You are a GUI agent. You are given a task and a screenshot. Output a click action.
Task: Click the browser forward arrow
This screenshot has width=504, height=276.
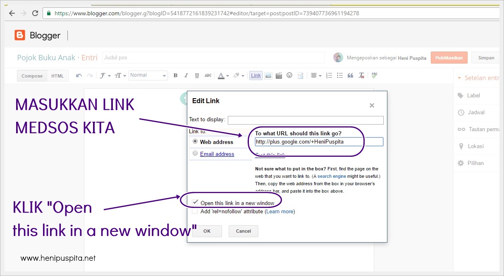24,13
